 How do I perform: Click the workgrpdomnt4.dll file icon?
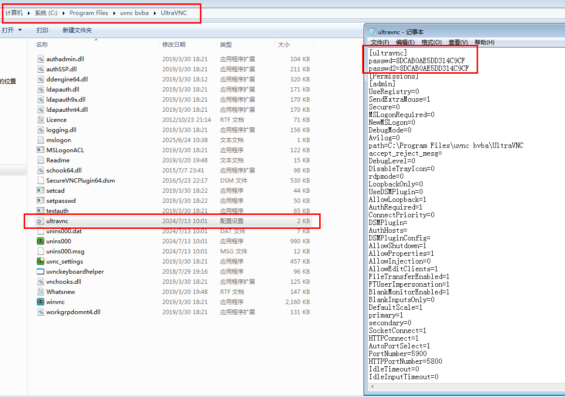click(x=41, y=312)
